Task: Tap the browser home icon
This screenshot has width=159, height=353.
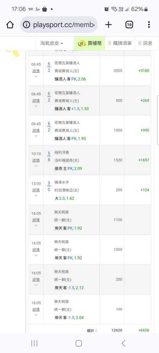Action: click(10, 25)
